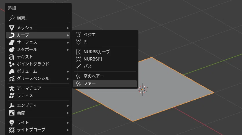The image size is (242, 135).
Task: Click the NURBSカーブ icon
Action: tap(78, 52)
